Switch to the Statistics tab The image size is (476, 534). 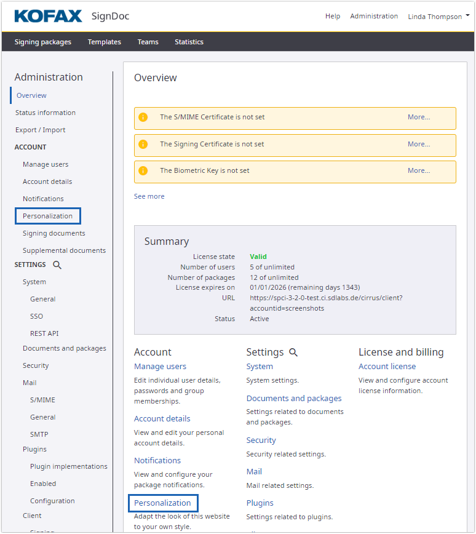point(189,42)
